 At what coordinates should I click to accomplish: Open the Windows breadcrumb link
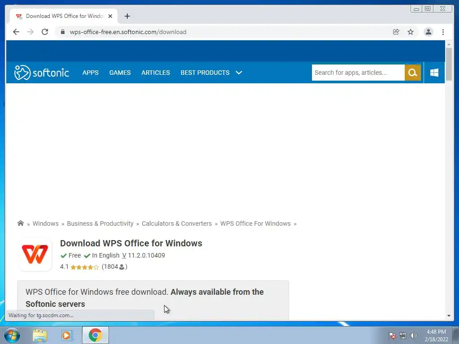pos(46,224)
